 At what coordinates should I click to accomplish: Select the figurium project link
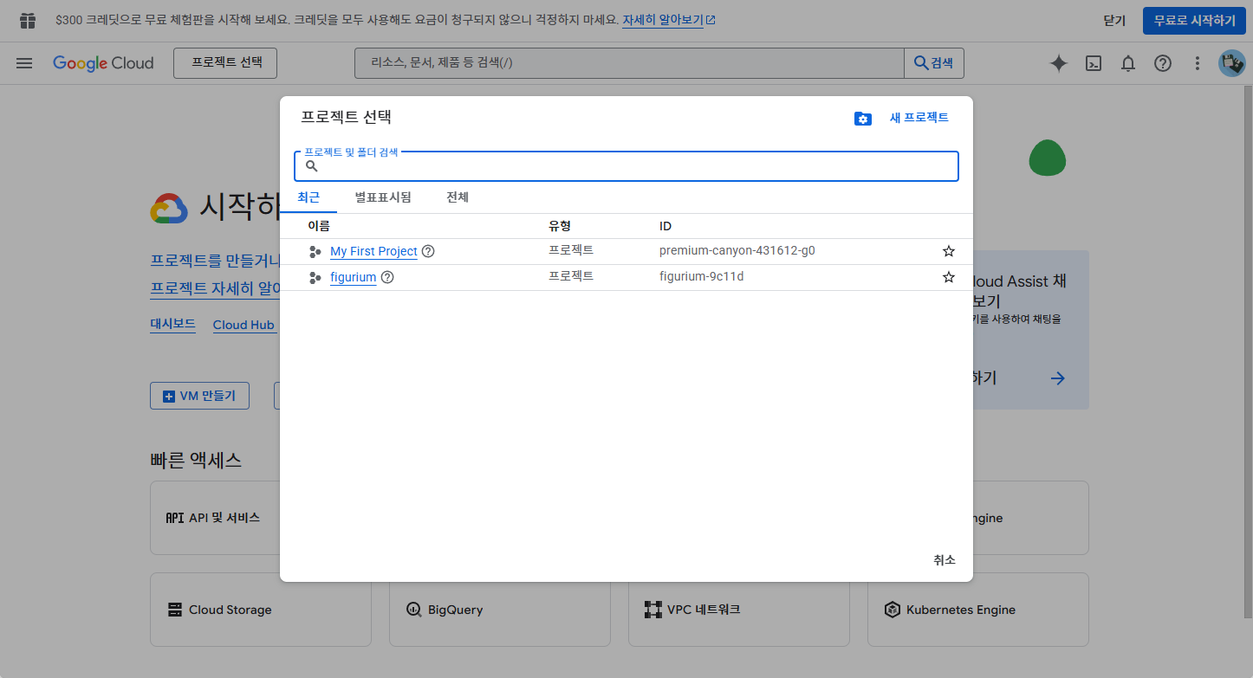[x=354, y=277]
